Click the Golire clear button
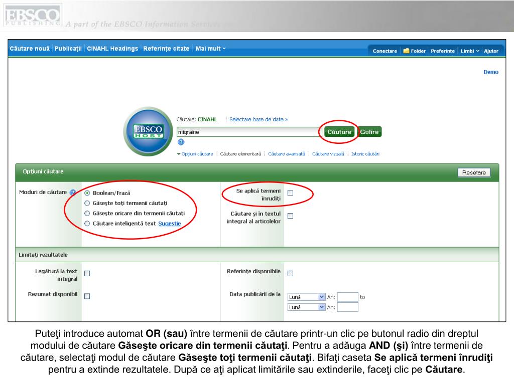The height and width of the screenshot is (385, 514). (x=369, y=132)
